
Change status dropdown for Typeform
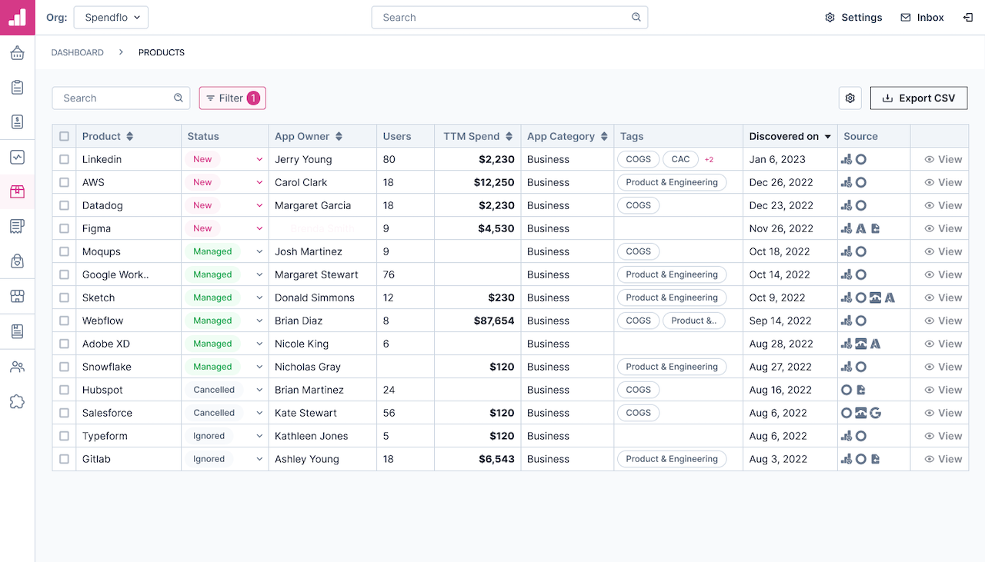coord(259,436)
